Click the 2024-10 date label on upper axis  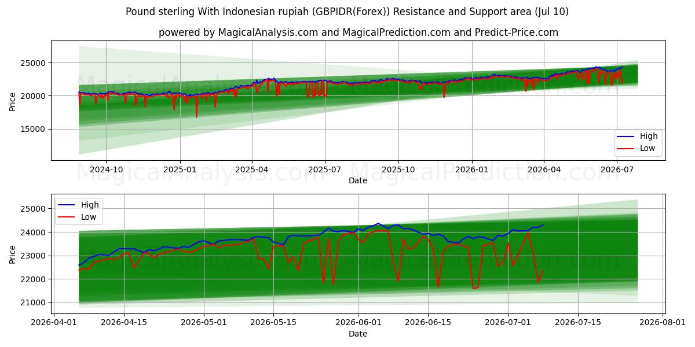coord(106,170)
